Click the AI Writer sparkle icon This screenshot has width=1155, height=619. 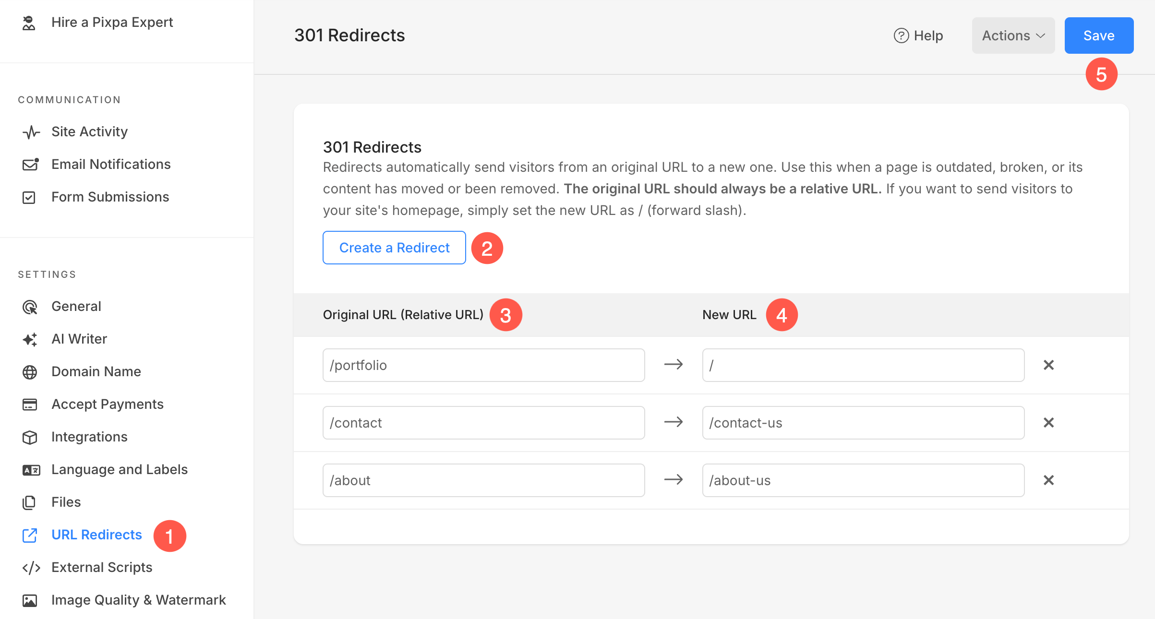pyautogui.click(x=30, y=339)
